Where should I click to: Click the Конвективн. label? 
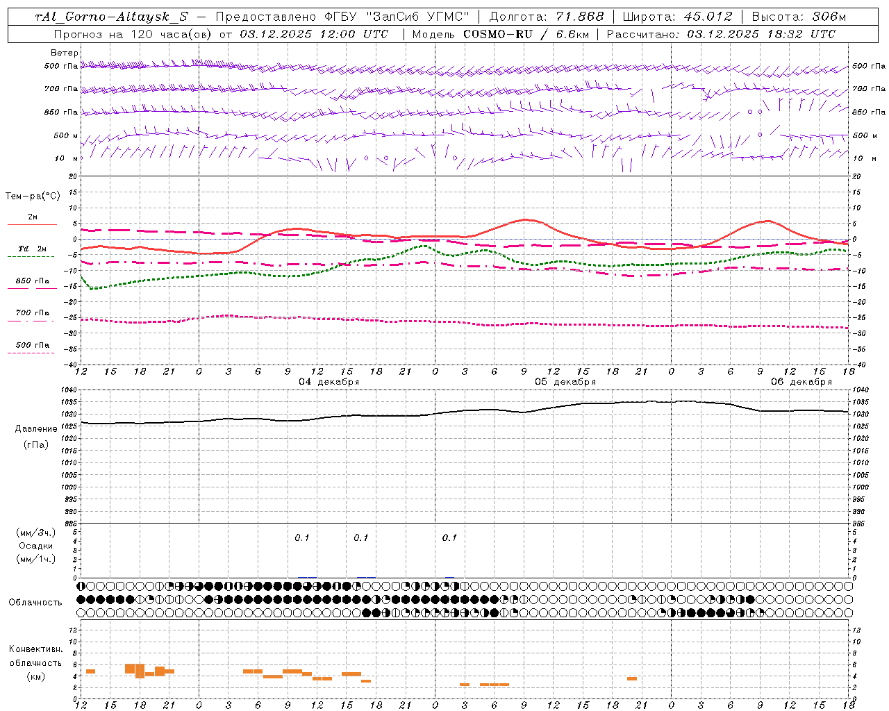[x=36, y=649]
